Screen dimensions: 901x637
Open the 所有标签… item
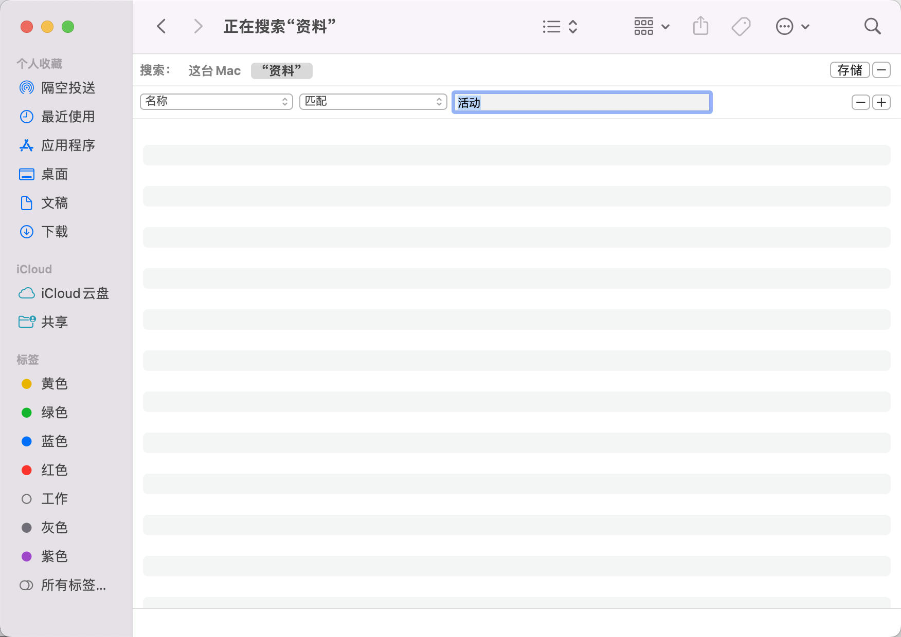coord(73,585)
